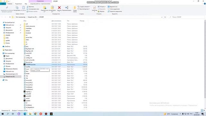This screenshot has height=116, width=206.
Task: Select 'Этот компьютер' in the navigation pane
Action: [10, 53]
